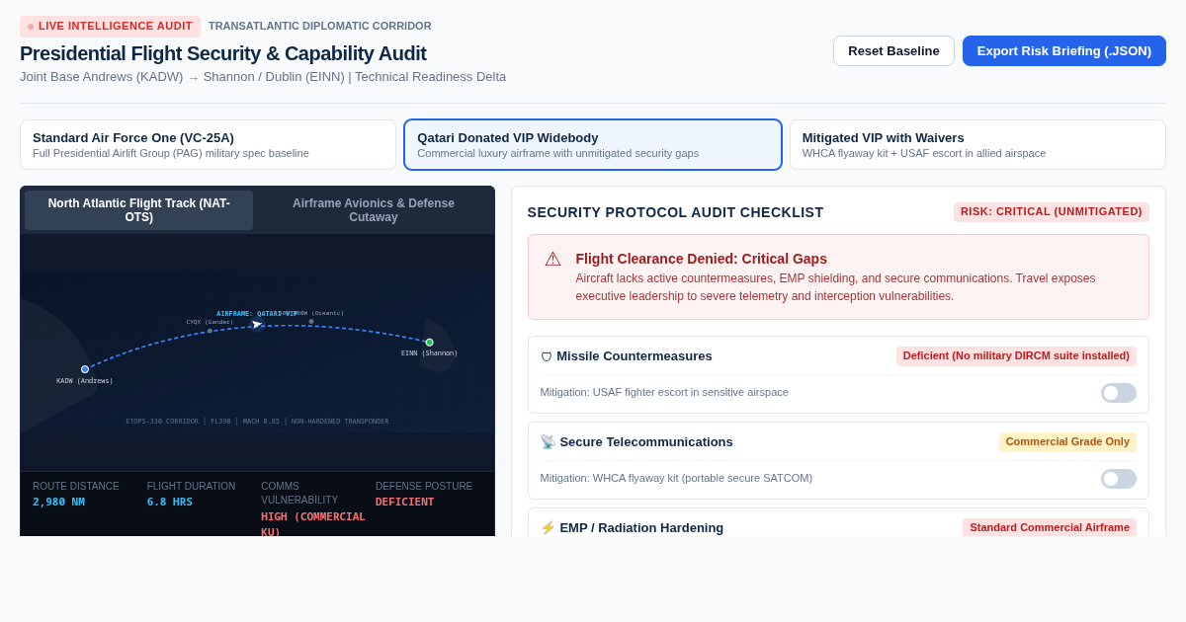1186x622 pixels.
Task: Enable WHCA flyaway kit mitigation toggle
Action: [1119, 479]
